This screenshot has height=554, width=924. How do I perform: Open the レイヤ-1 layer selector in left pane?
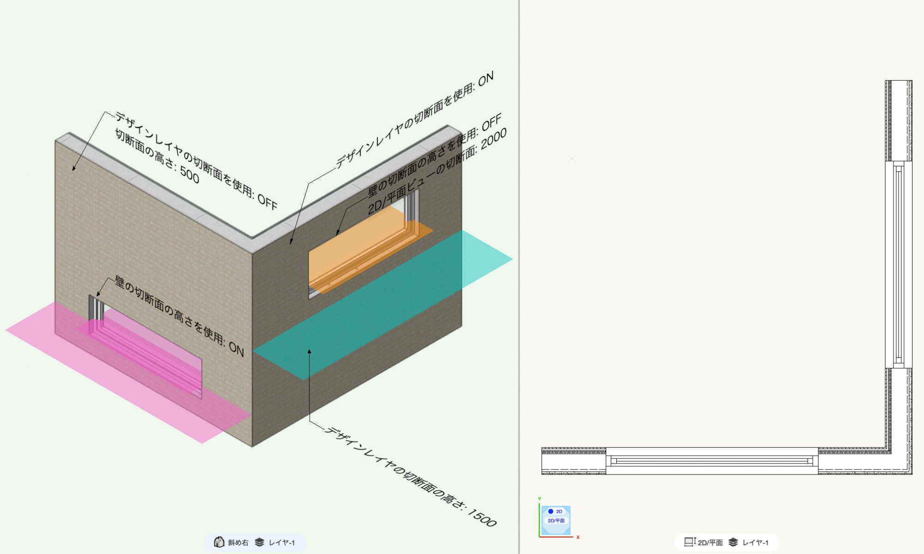[x=282, y=542]
